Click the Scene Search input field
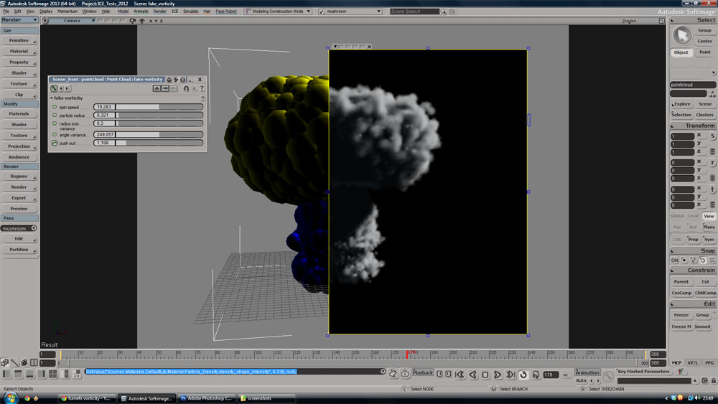Screen dimensions: 718x404 coord(414,11)
